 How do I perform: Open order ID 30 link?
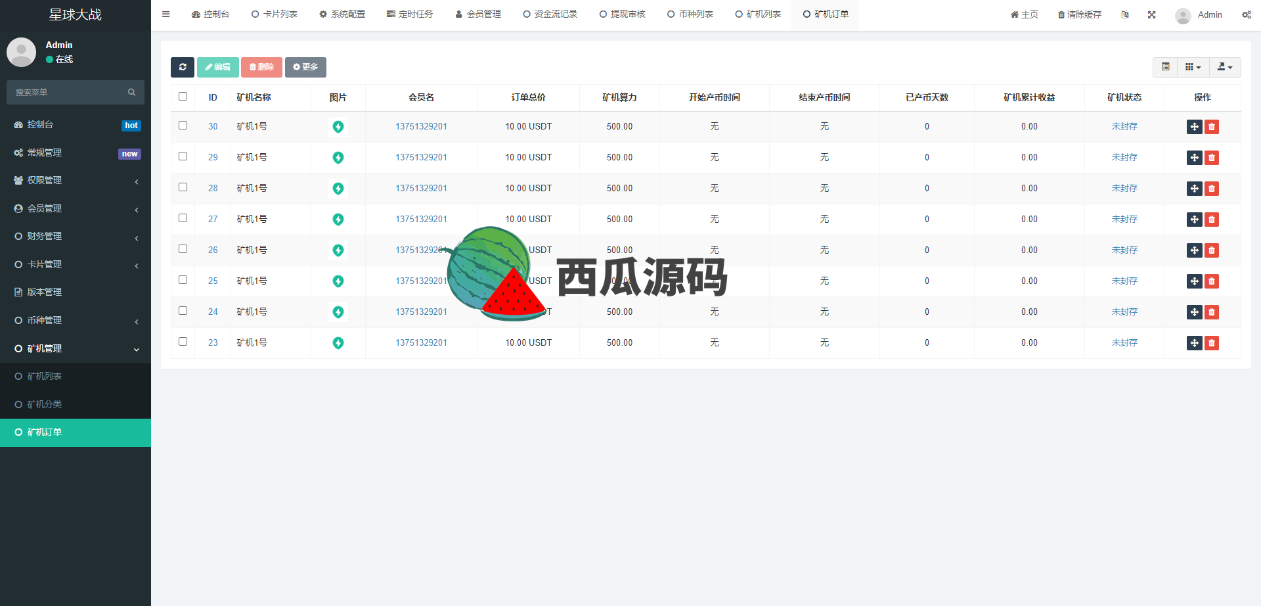coord(213,127)
